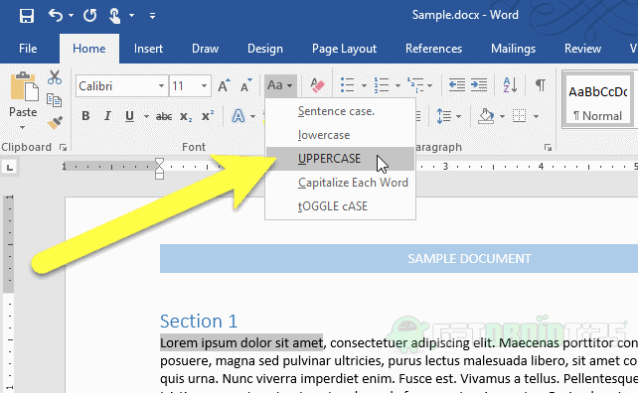Switch to the Insert tab
Screen dimensions: 638x393
[x=148, y=49]
